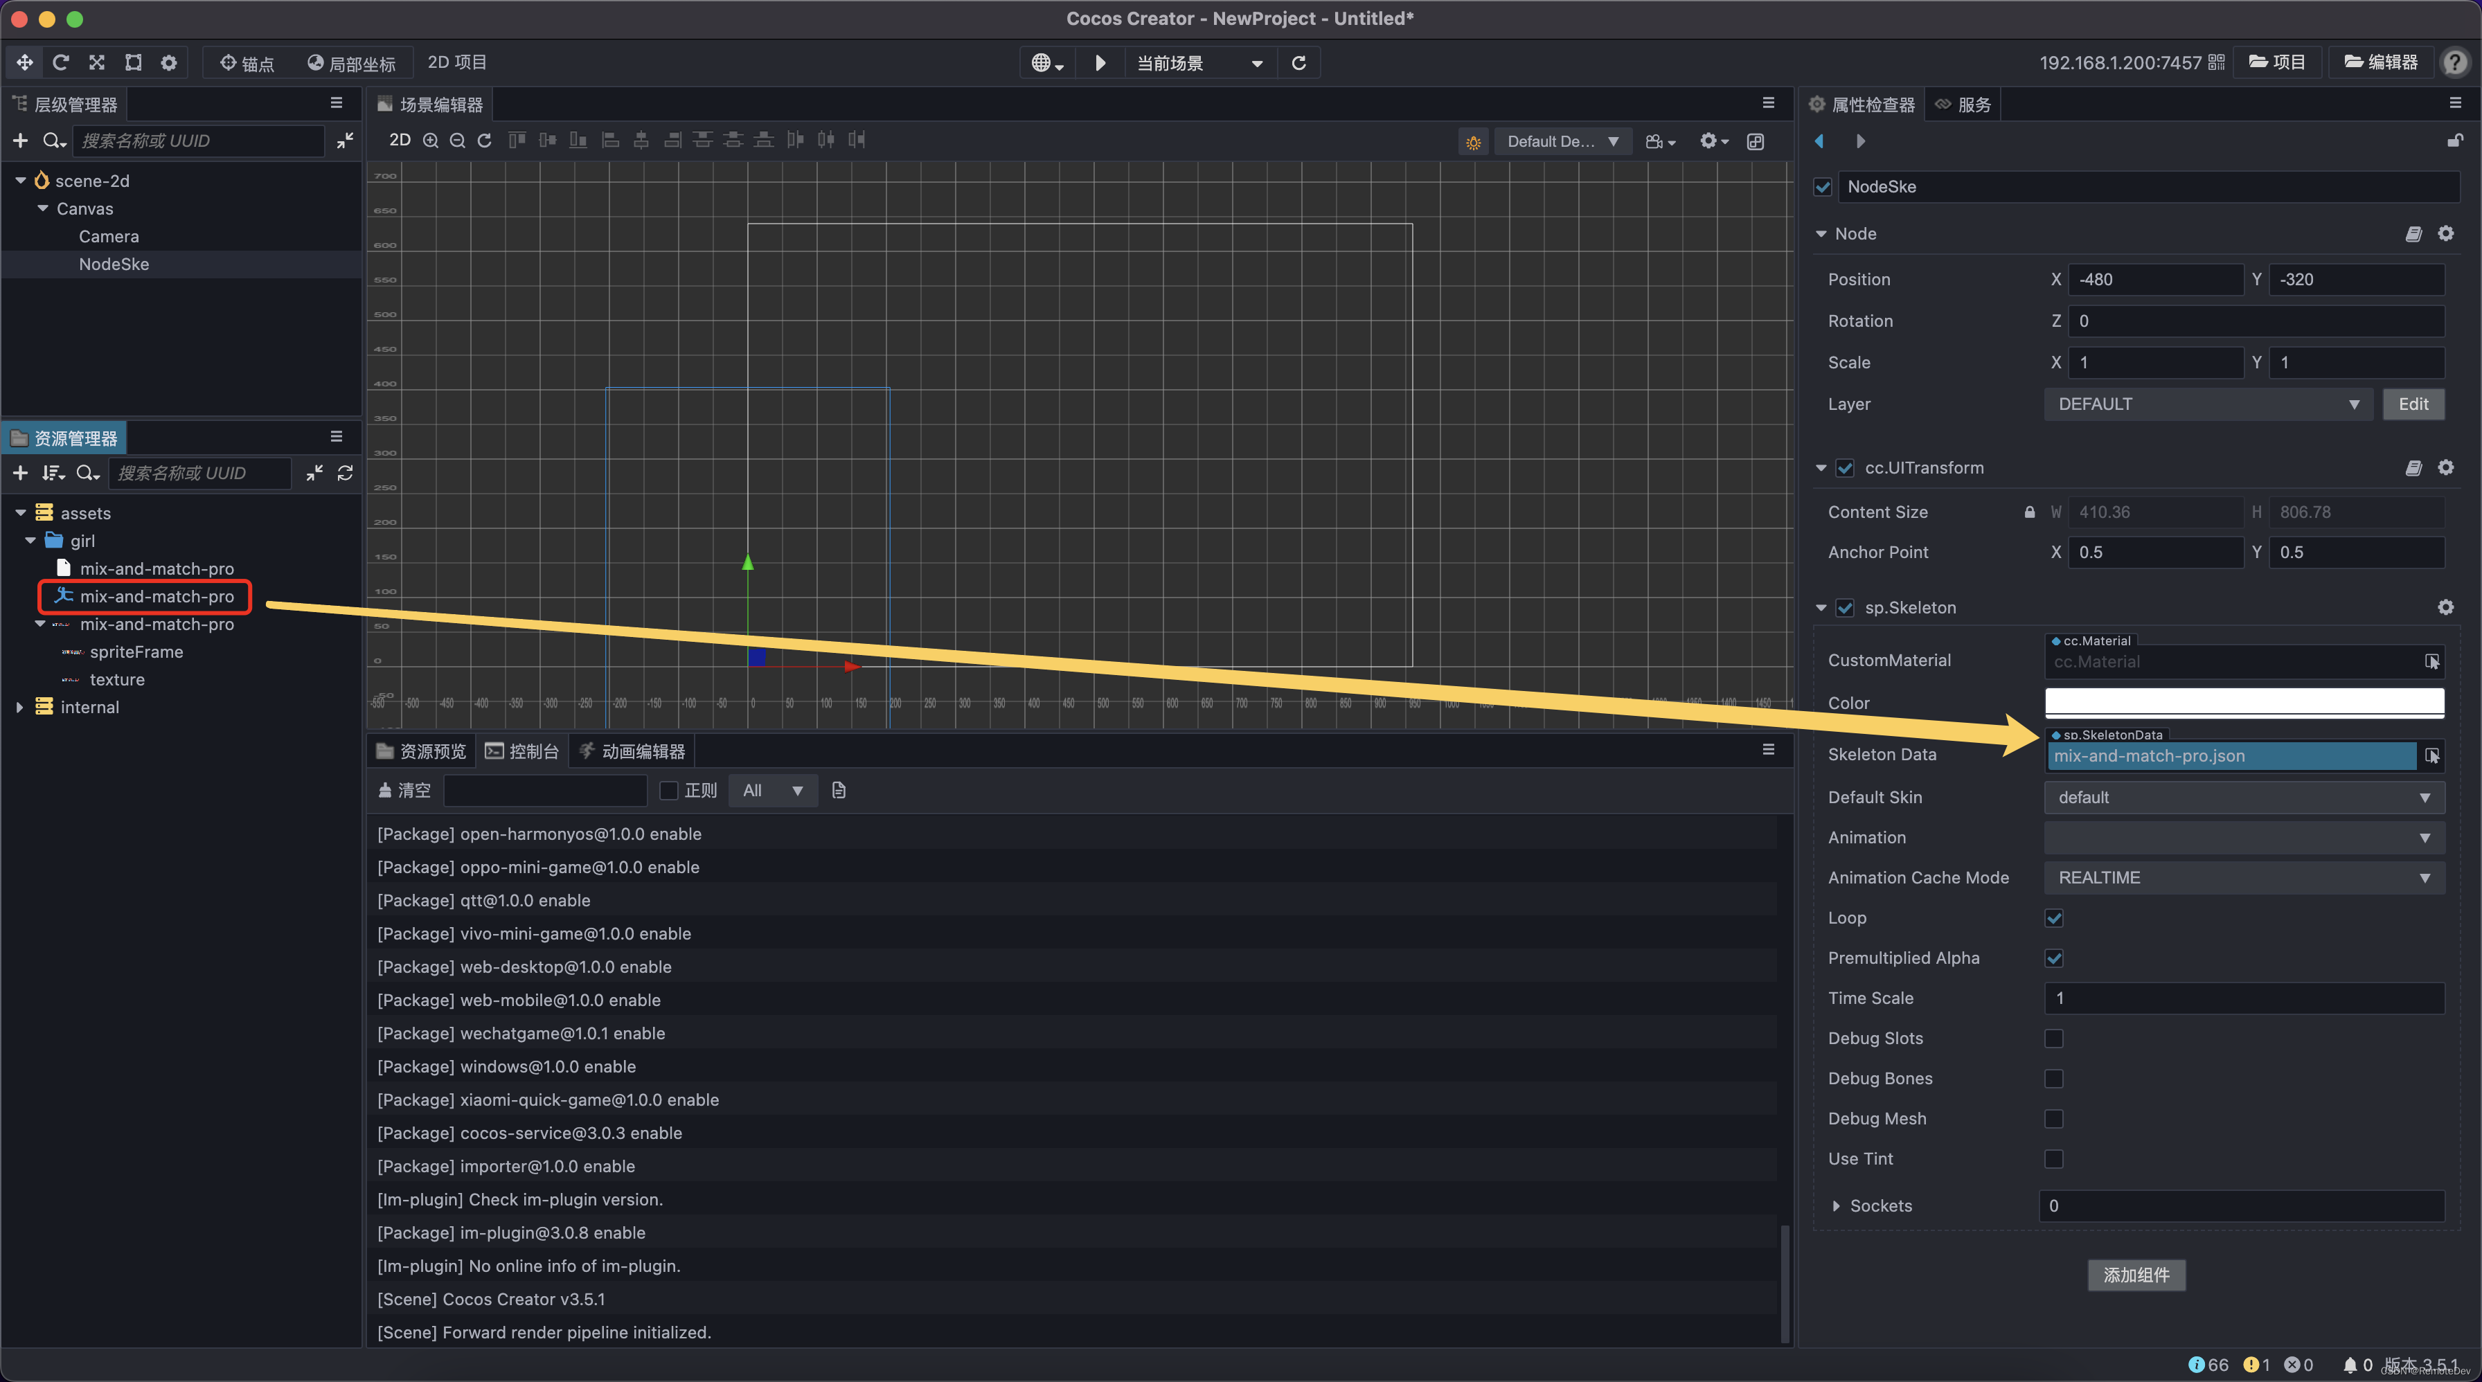Image resolution: width=2482 pixels, height=1382 pixels.
Task: Select the scale transform tool
Action: pos(98,62)
